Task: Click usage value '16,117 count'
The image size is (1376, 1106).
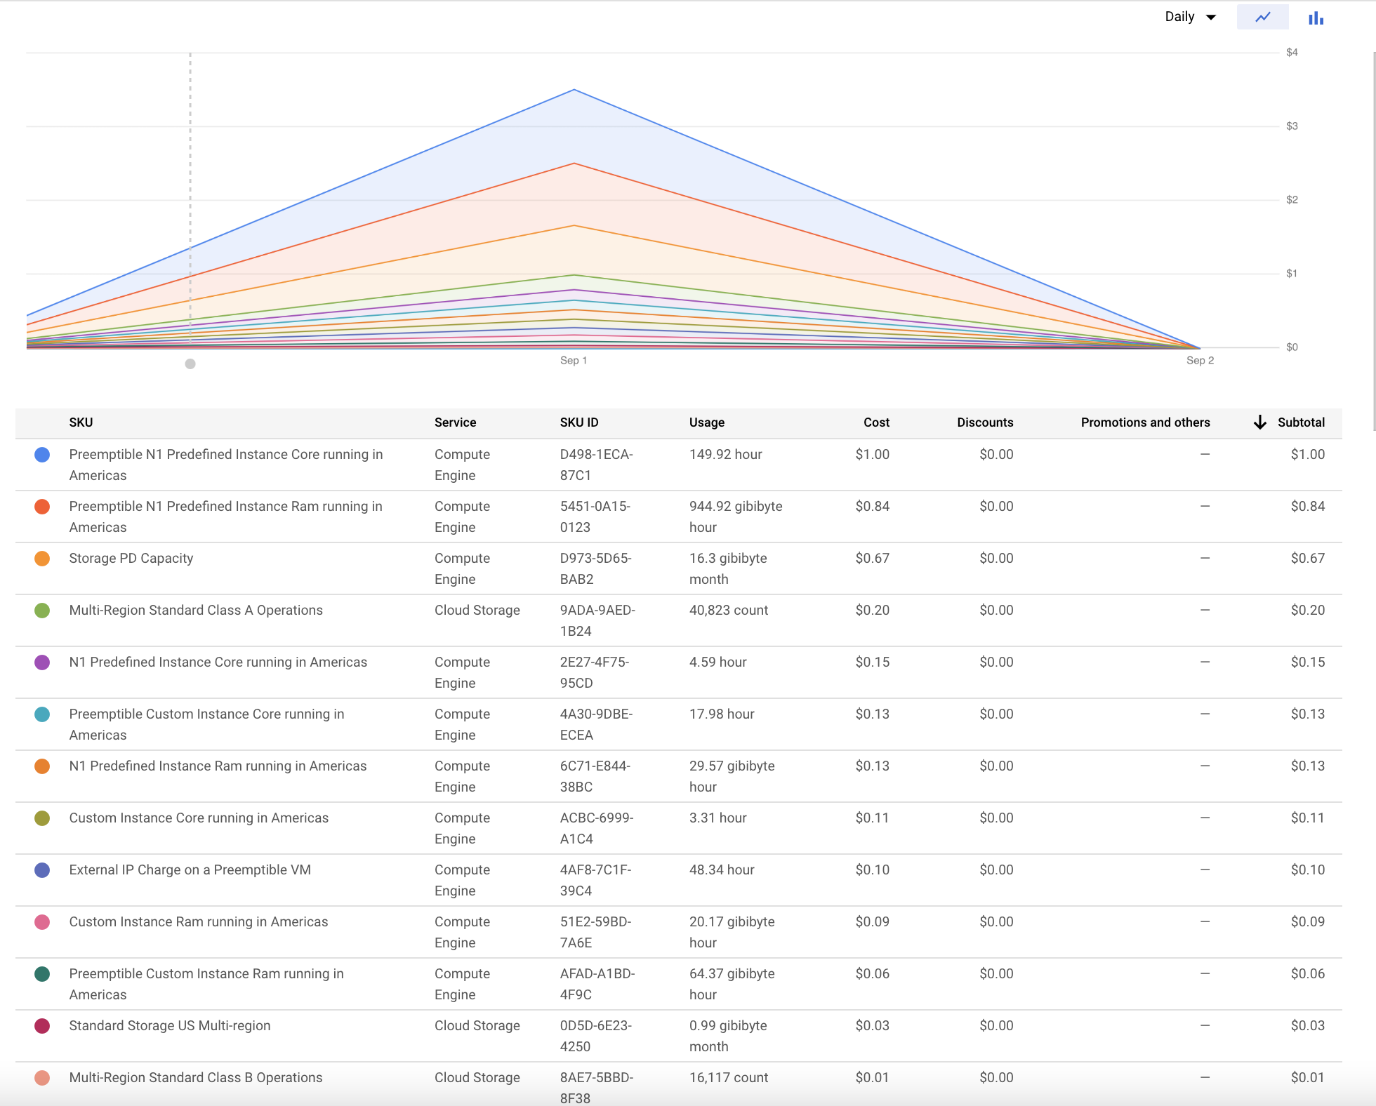Action: [x=729, y=1078]
